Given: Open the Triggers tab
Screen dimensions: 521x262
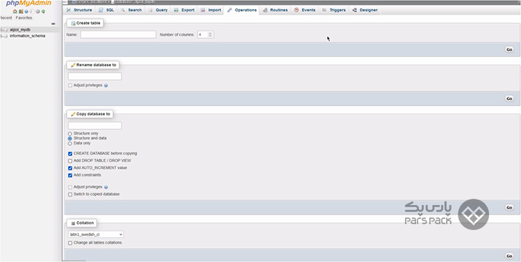Looking at the screenshot, I should [334, 10].
